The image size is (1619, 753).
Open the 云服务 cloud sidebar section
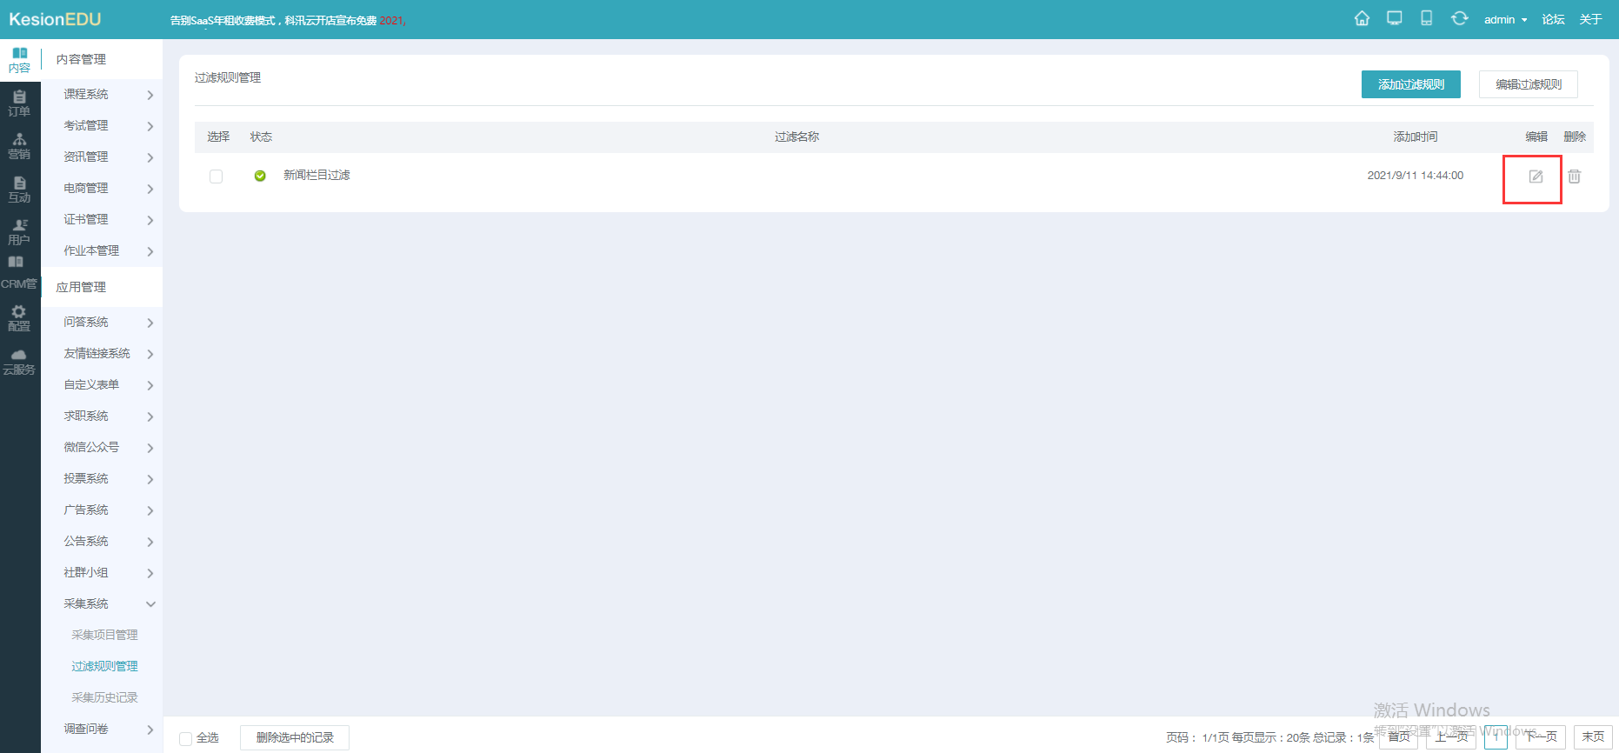pyautogui.click(x=19, y=361)
